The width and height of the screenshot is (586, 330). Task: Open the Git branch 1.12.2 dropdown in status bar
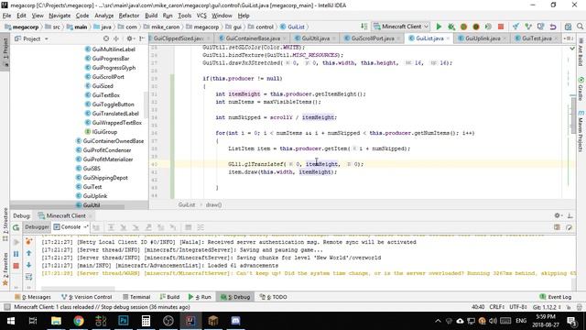[548, 307]
